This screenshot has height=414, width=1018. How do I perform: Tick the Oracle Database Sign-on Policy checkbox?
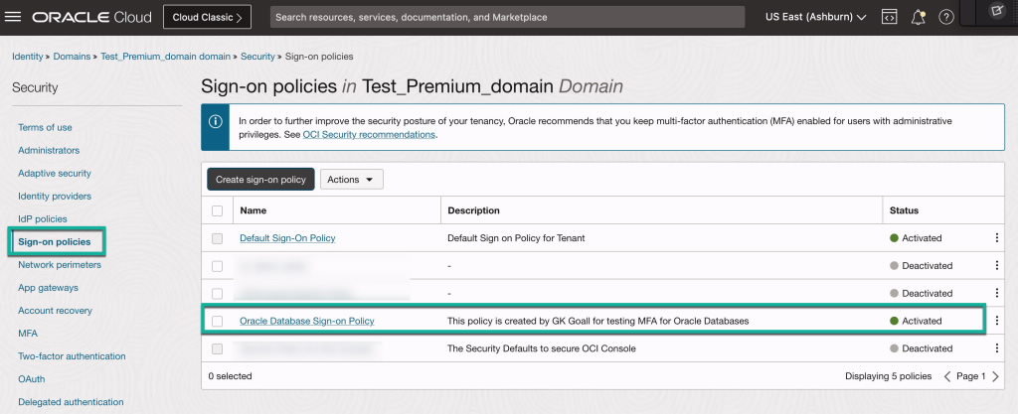[217, 321]
